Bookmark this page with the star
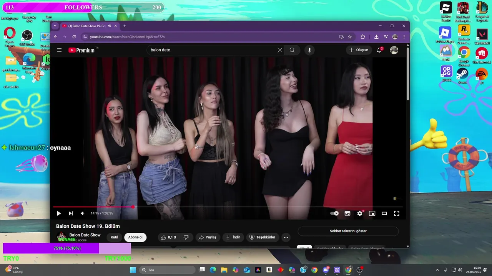This screenshot has width=492, height=276. tap(350, 37)
